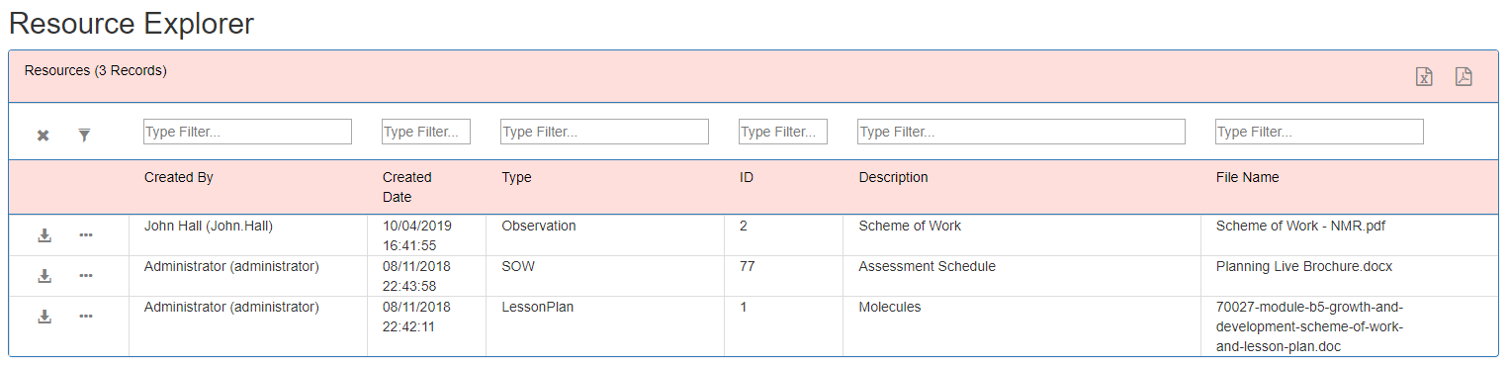The width and height of the screenshot is (1508, 366).
Task: Open more options for the Assessment Schedule row
Action: coord(86,275)
